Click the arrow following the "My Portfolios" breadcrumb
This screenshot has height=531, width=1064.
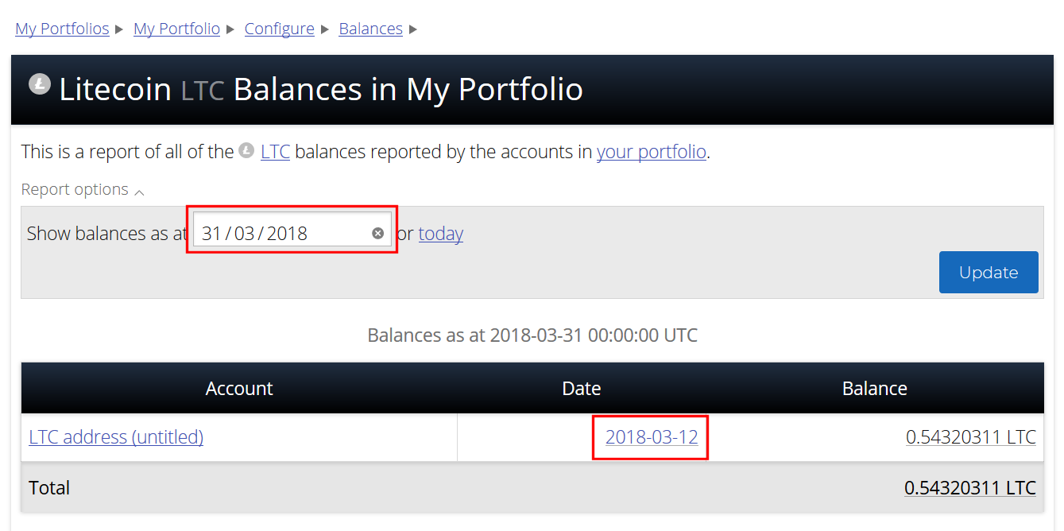coord(119,29)
